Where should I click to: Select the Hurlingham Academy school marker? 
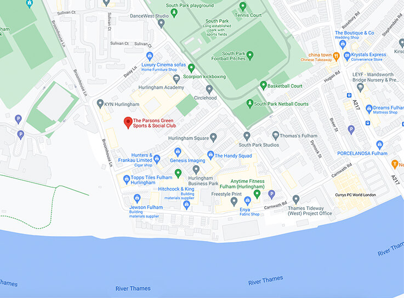[x=176, y=79]
